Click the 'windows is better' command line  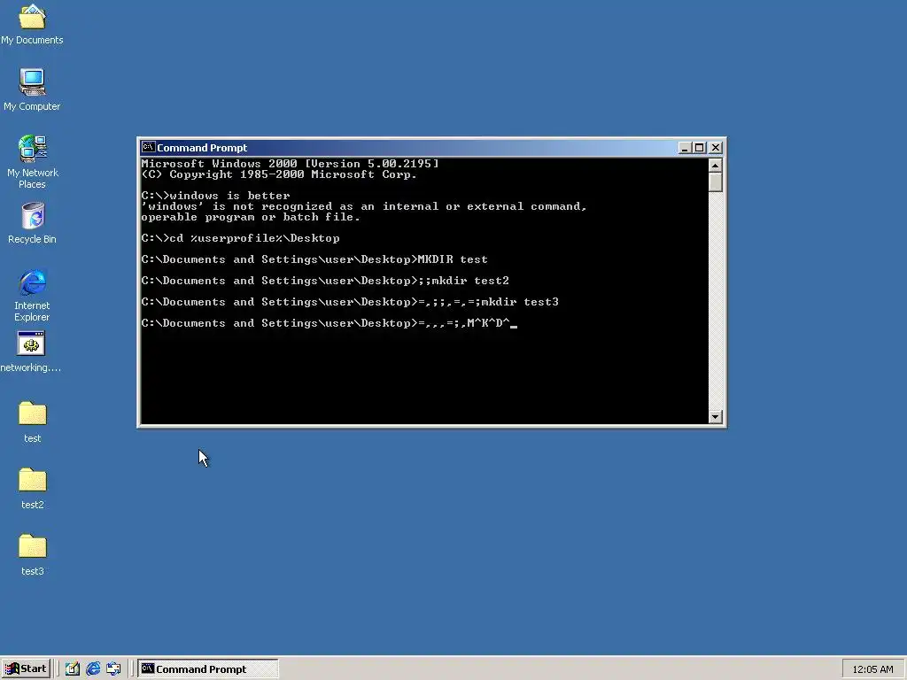(x=216, y=196)
